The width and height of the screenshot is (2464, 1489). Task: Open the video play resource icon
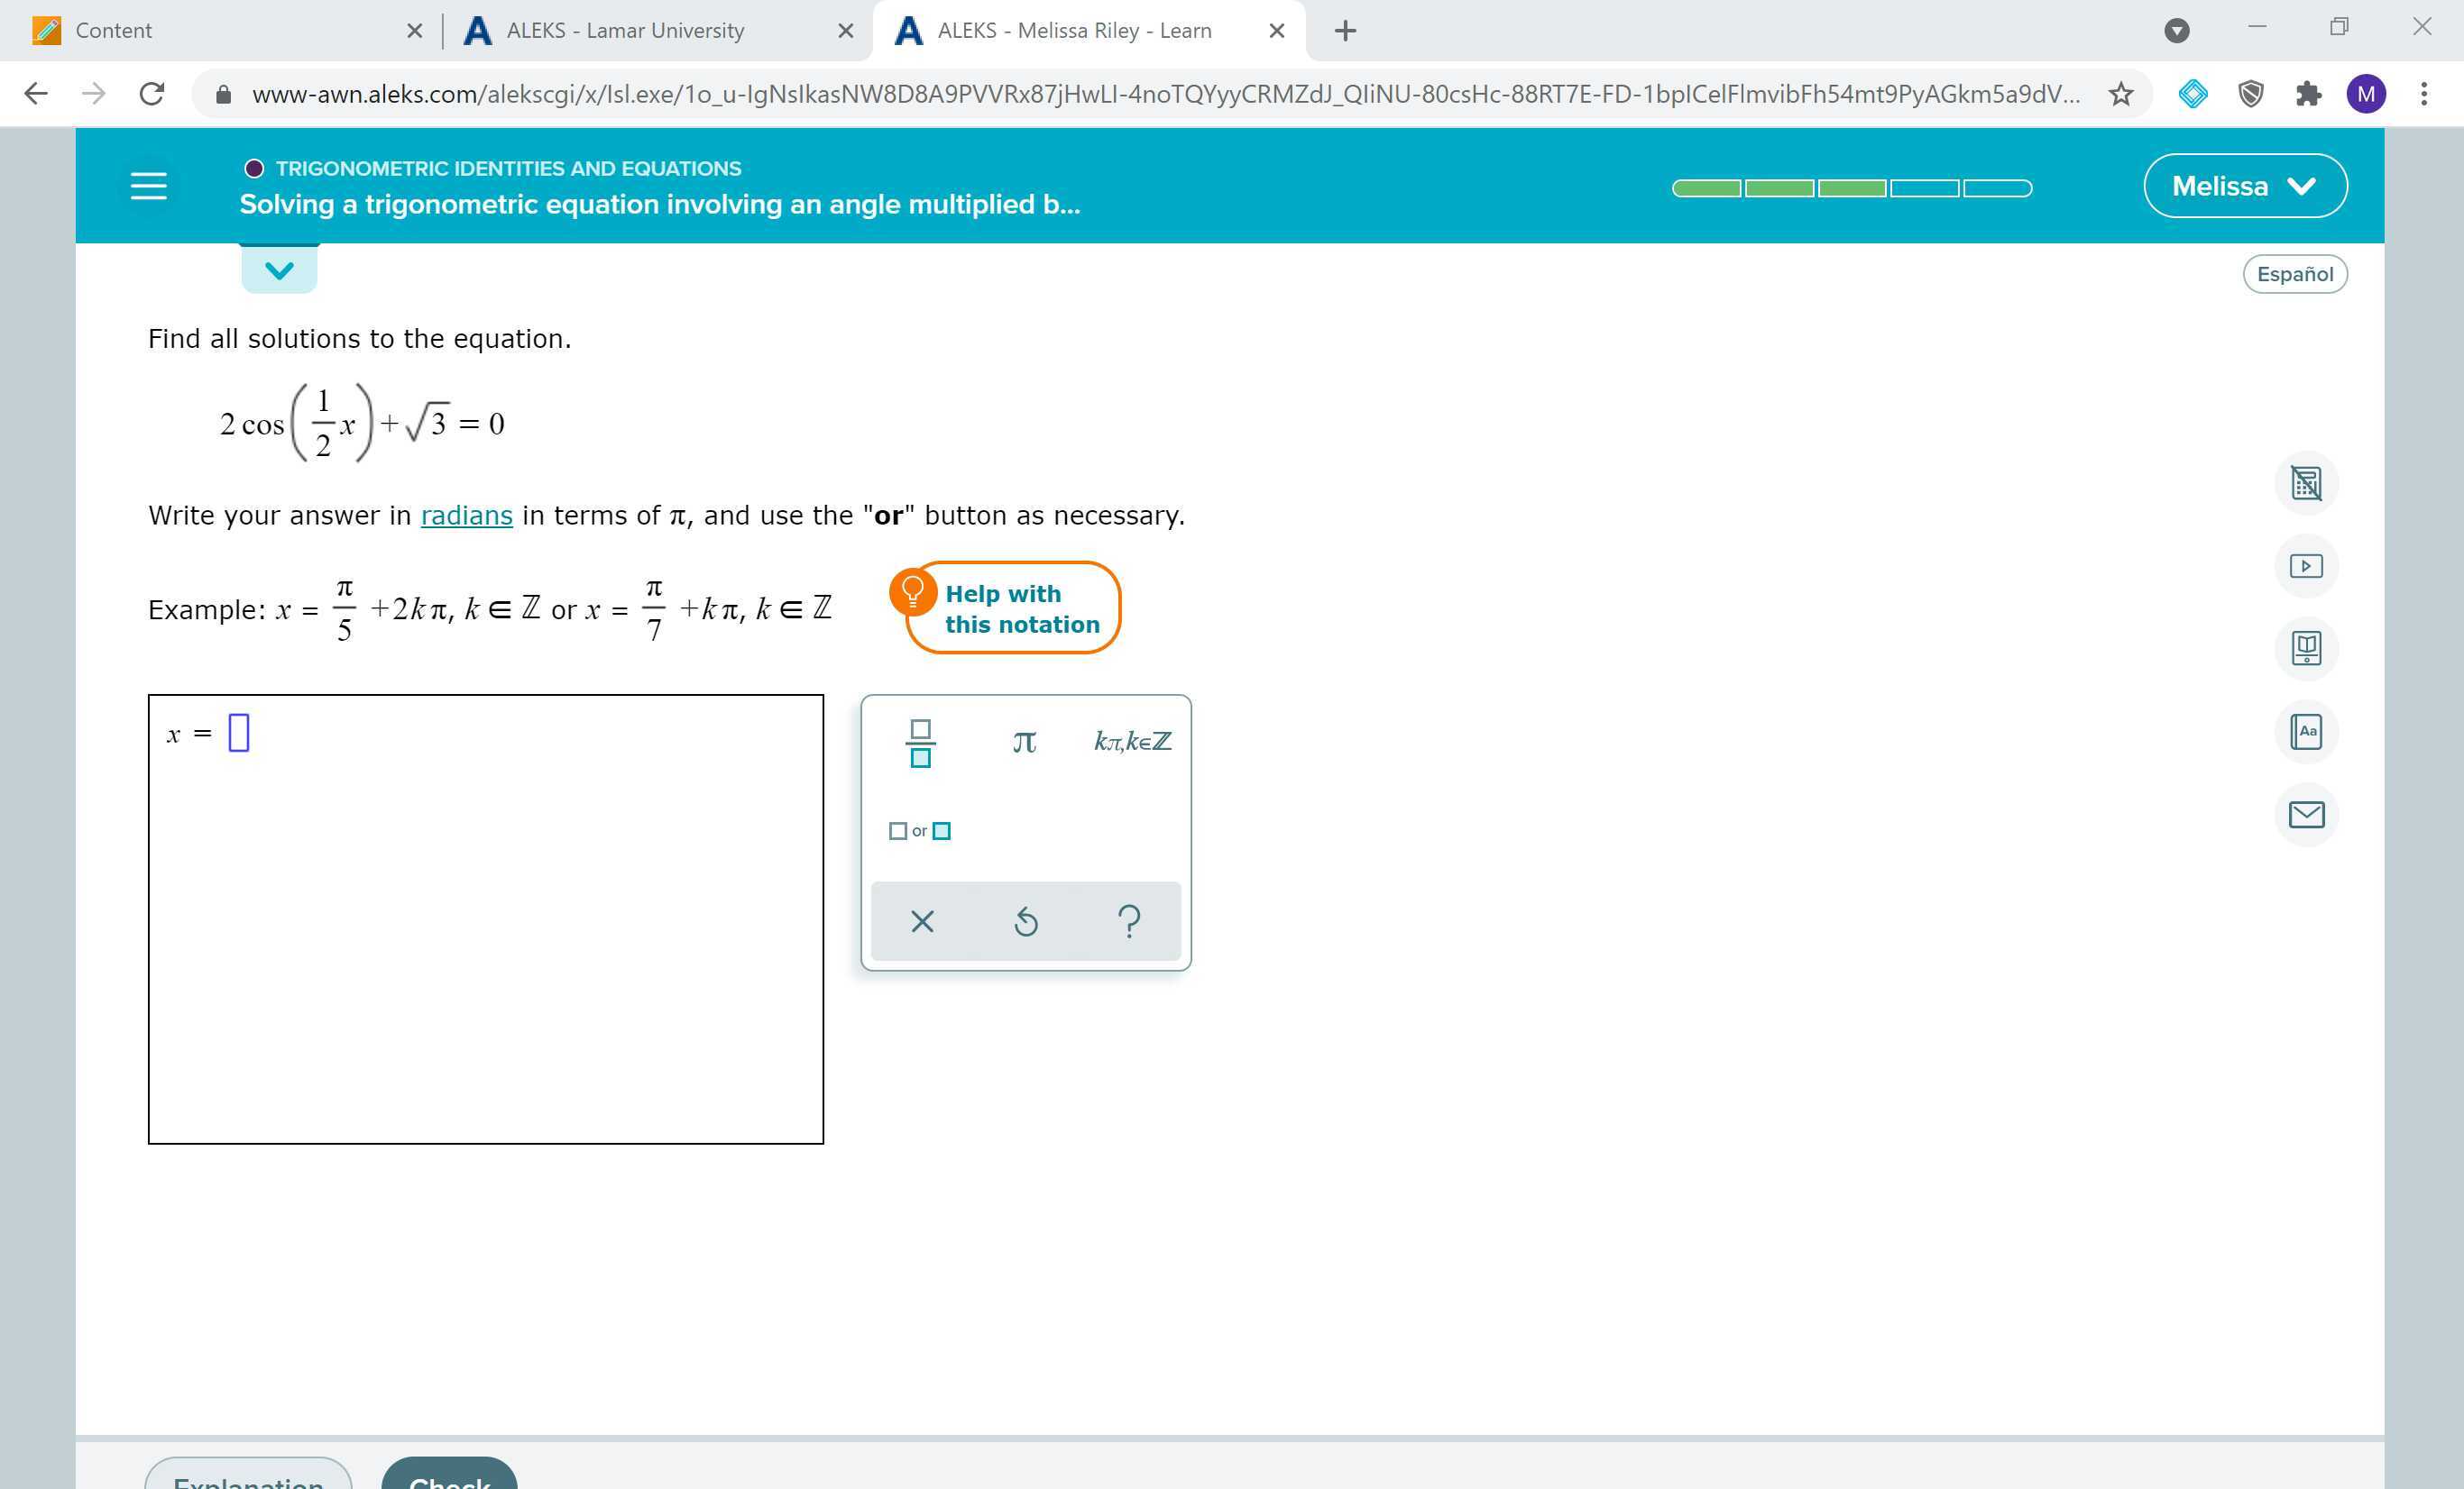2305,567
